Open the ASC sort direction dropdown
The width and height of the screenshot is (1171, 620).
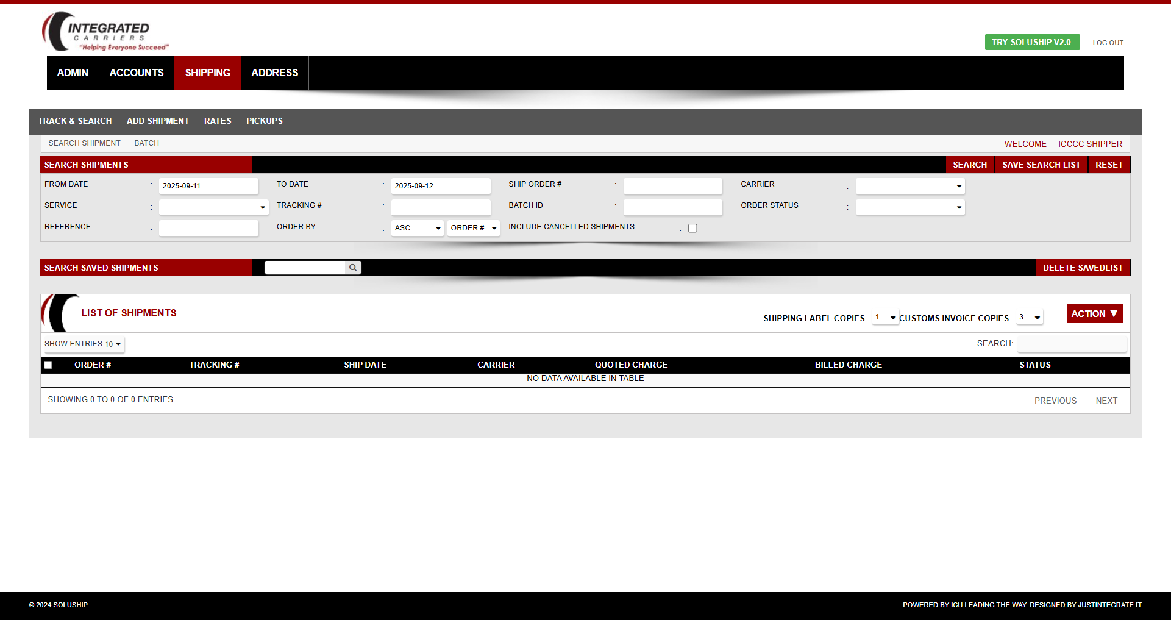[x=418, y=228]
